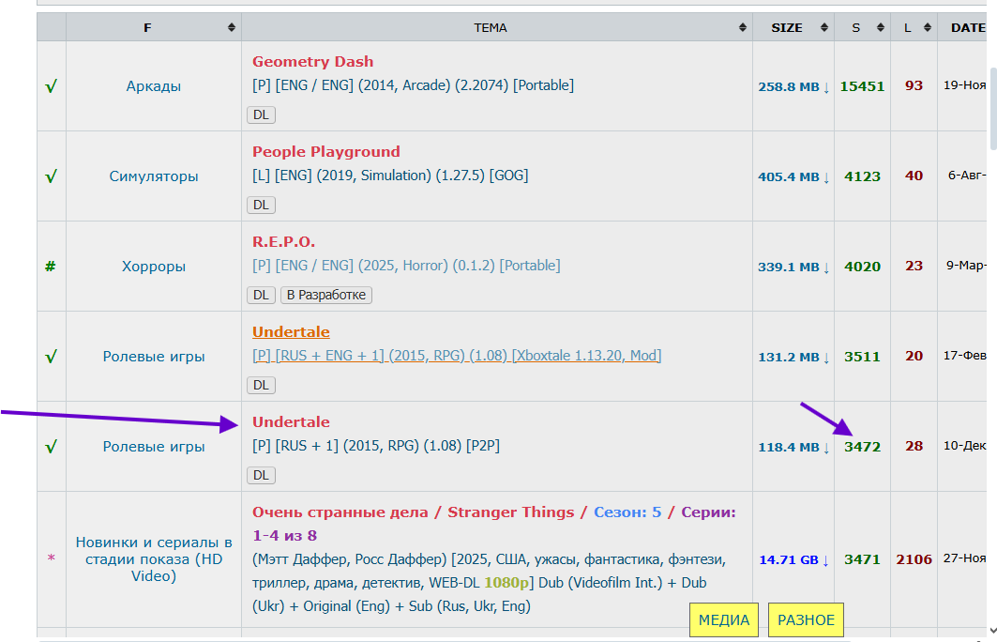This screenshot has width=997, height=642.
Task: Sort by S seeders column header
Action: point(862,27)
